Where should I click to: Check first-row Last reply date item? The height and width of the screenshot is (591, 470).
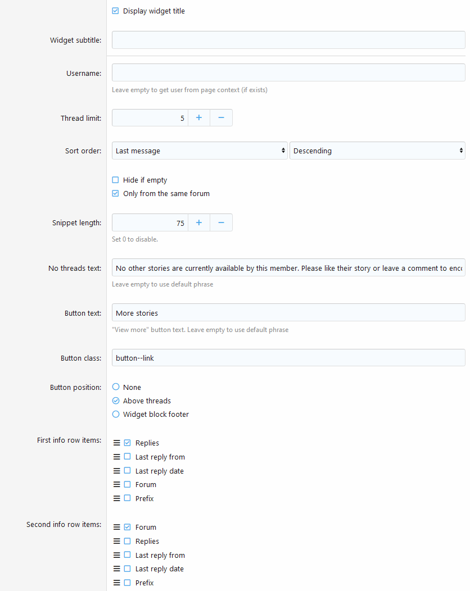pyautogui.click(x=127, y=471)
